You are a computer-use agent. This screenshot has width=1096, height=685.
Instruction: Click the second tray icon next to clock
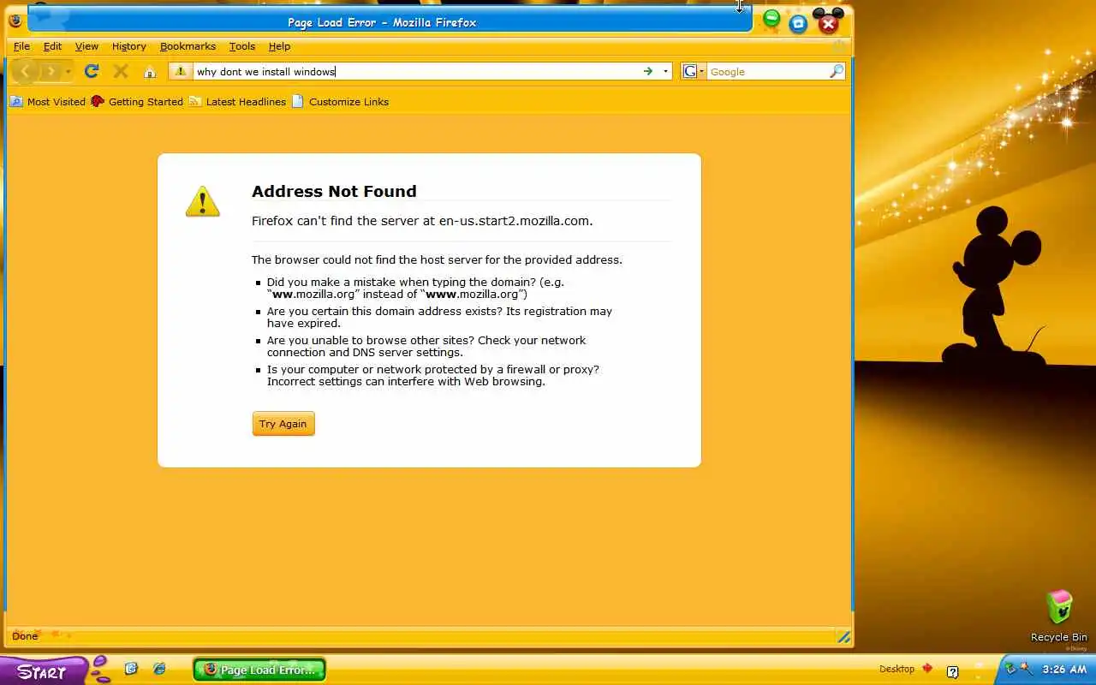point(1026,669)
